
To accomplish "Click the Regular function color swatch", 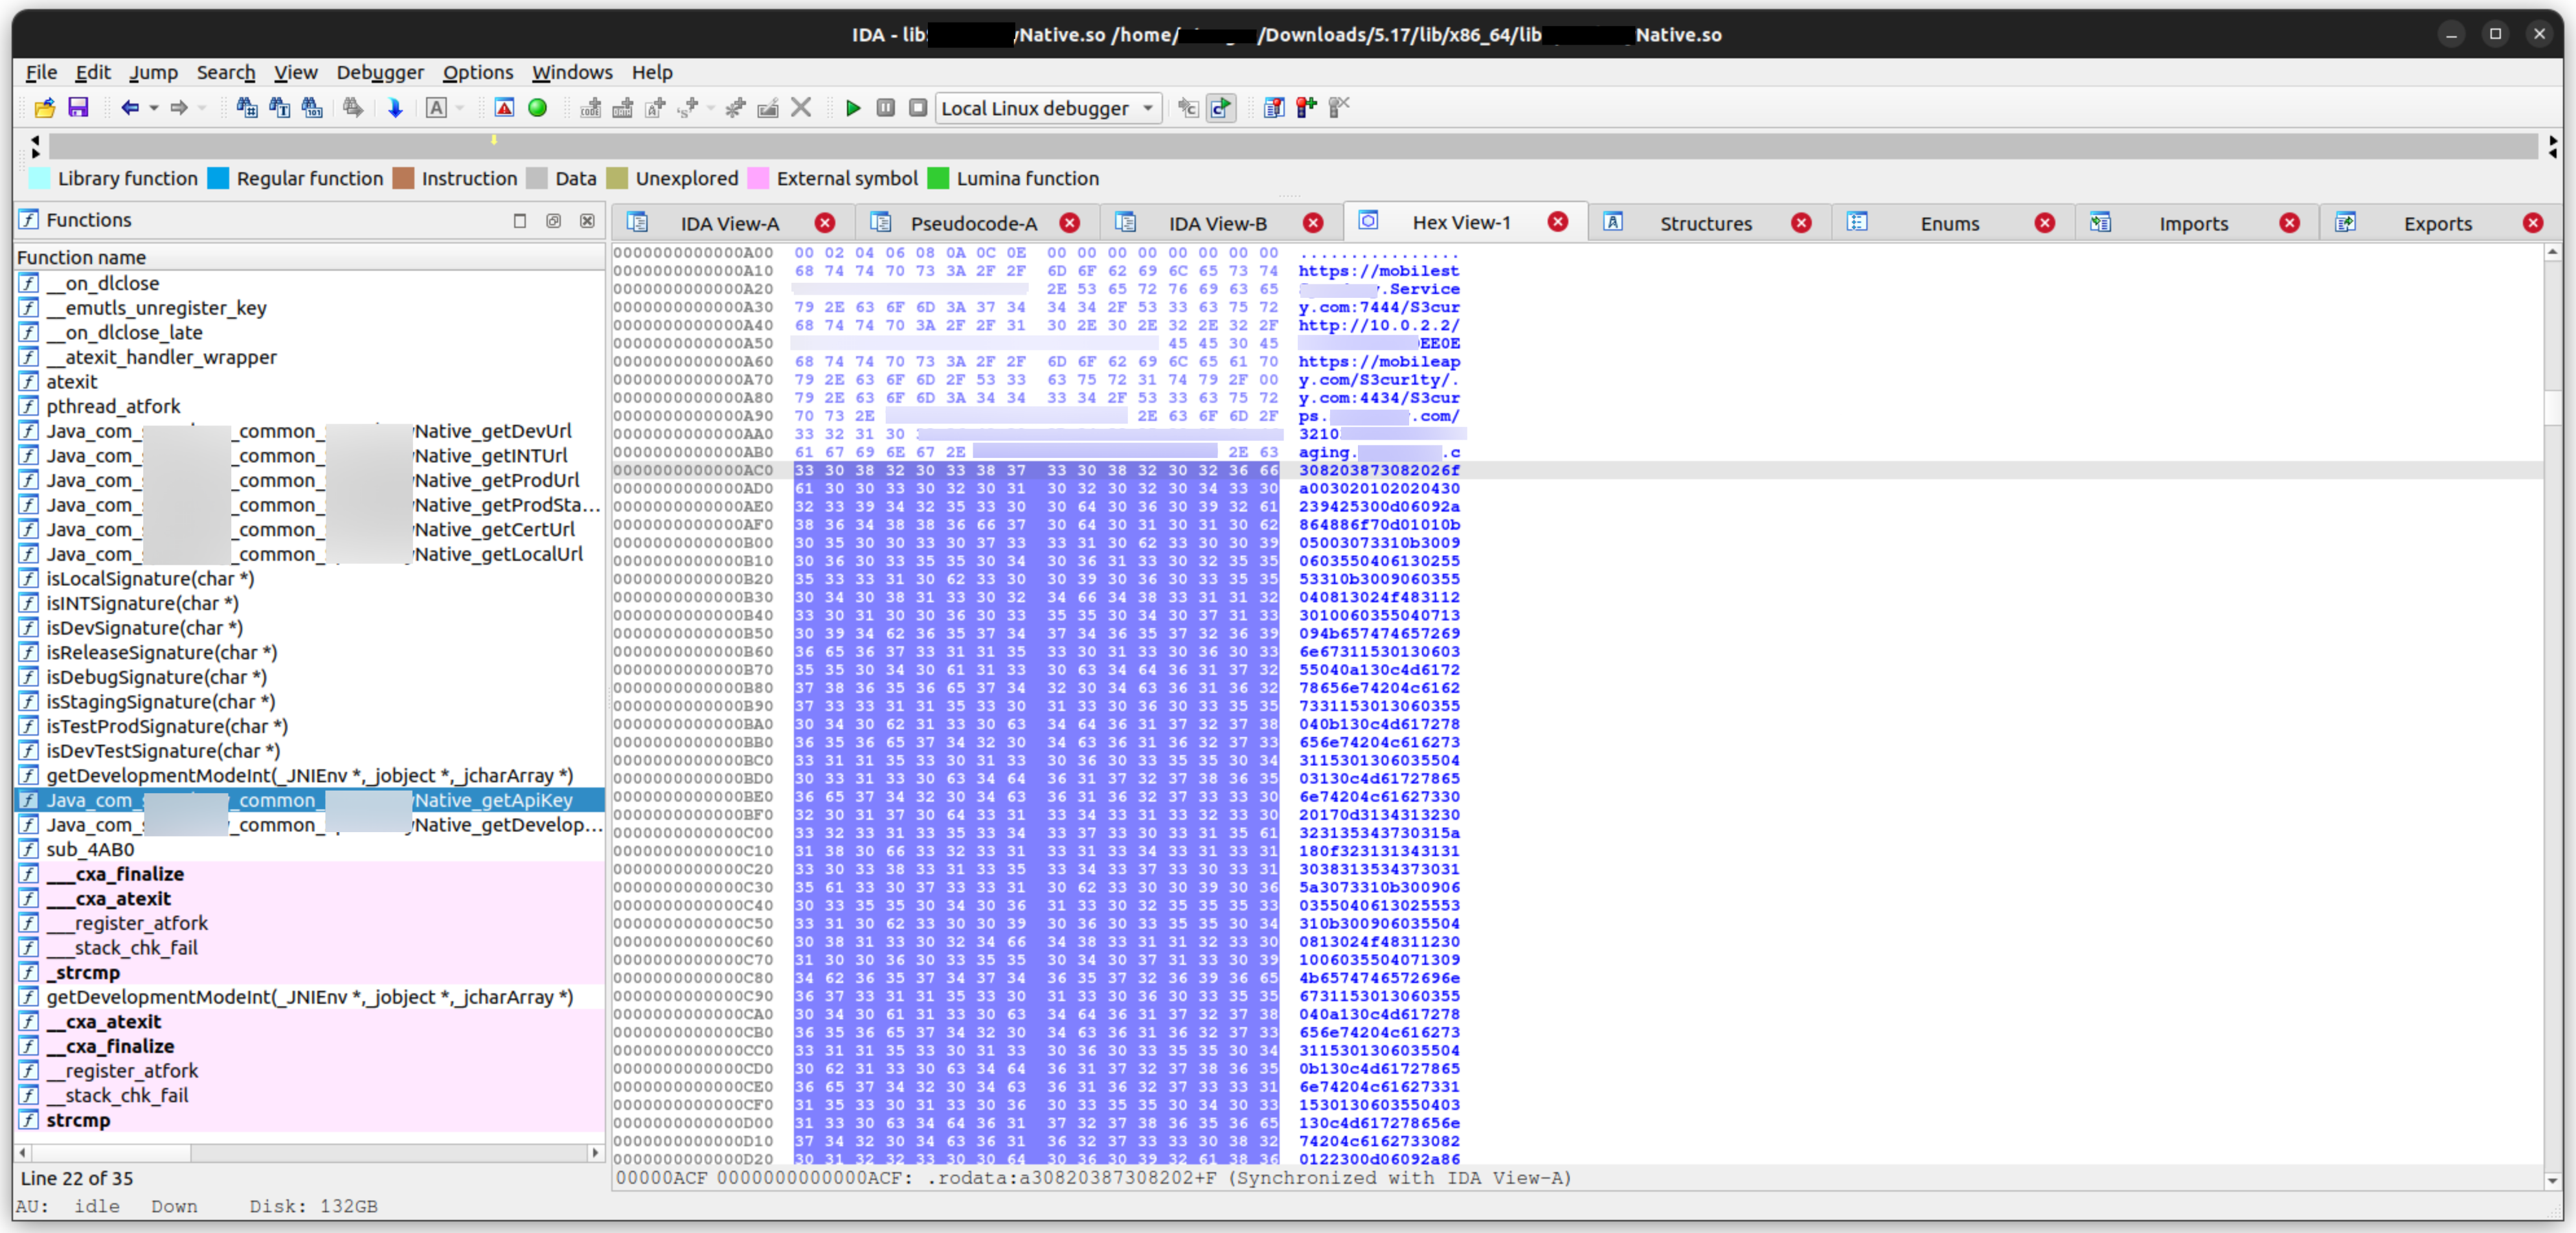I will tap(218, 178).
